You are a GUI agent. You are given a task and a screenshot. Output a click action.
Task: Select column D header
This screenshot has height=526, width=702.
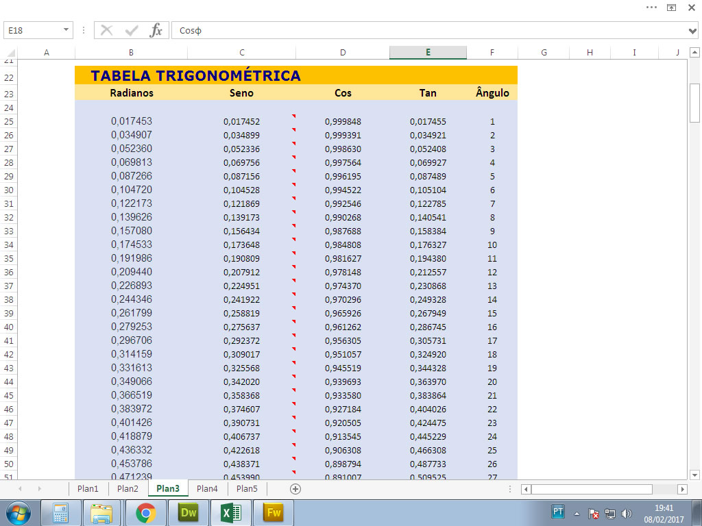tap(343, 52)
